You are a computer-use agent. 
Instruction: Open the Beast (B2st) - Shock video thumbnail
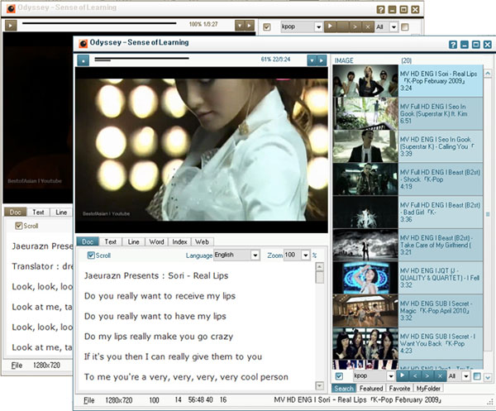(365, 179)
